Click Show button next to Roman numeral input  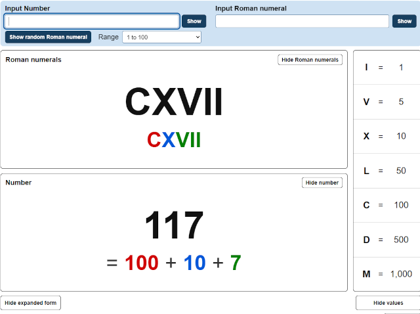coord(404,21)
